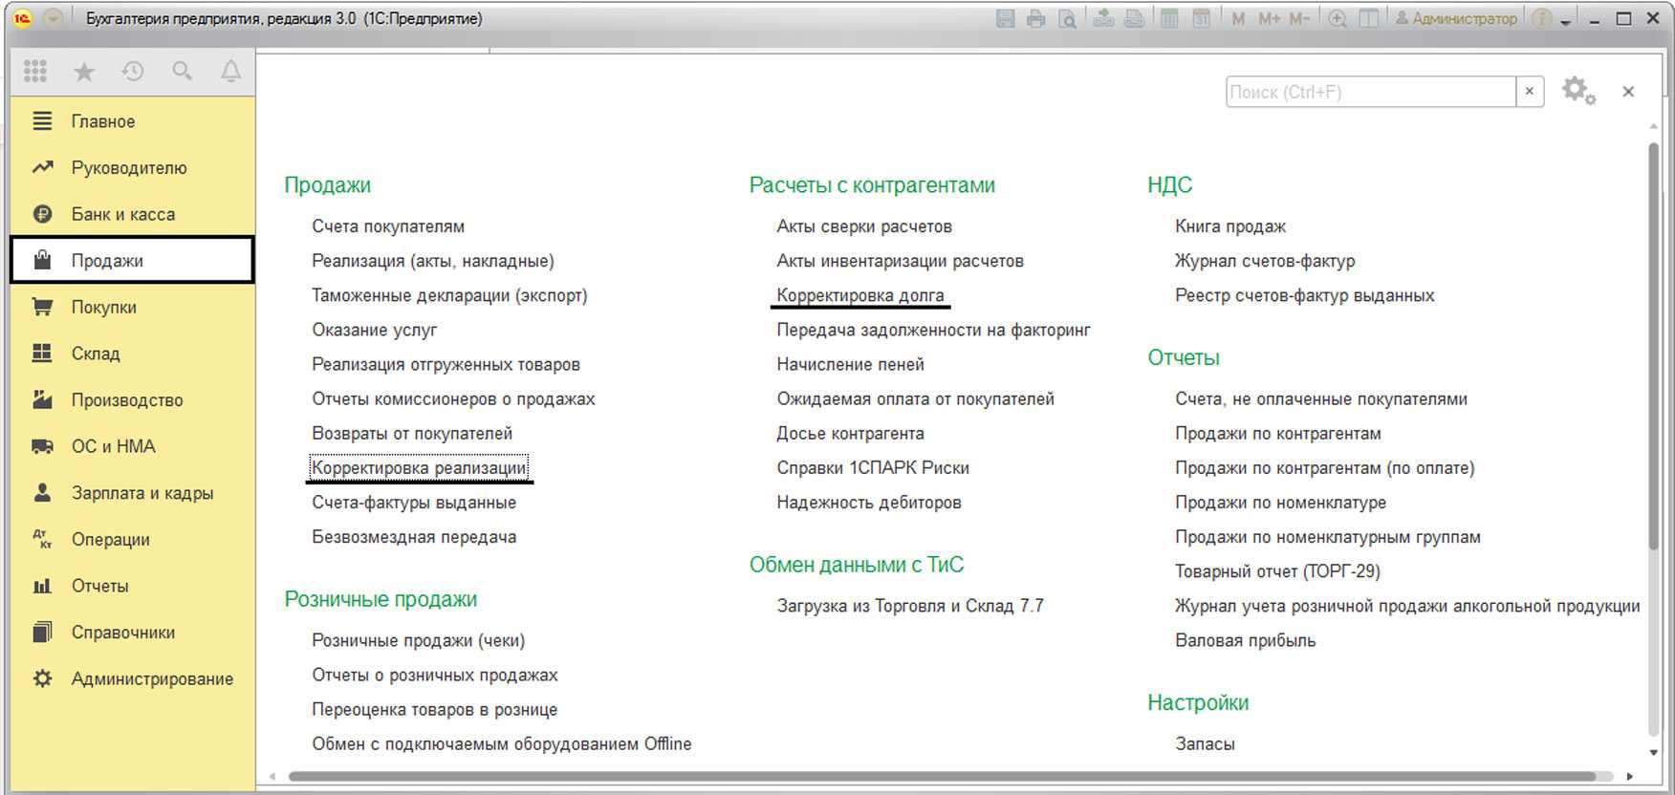The height and width of the screenshot is (795, 1675).
Task: Open navigation settings gear icon
Action: pyautogui.click(x=1575, y=91)
